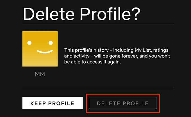191x117 pixels.
Task: Cancel deletion by choosing Keep Profile
Action: coord(53,103)
